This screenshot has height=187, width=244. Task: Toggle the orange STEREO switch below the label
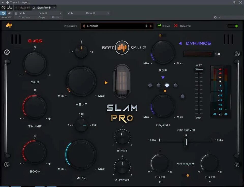tap(186, 176)
